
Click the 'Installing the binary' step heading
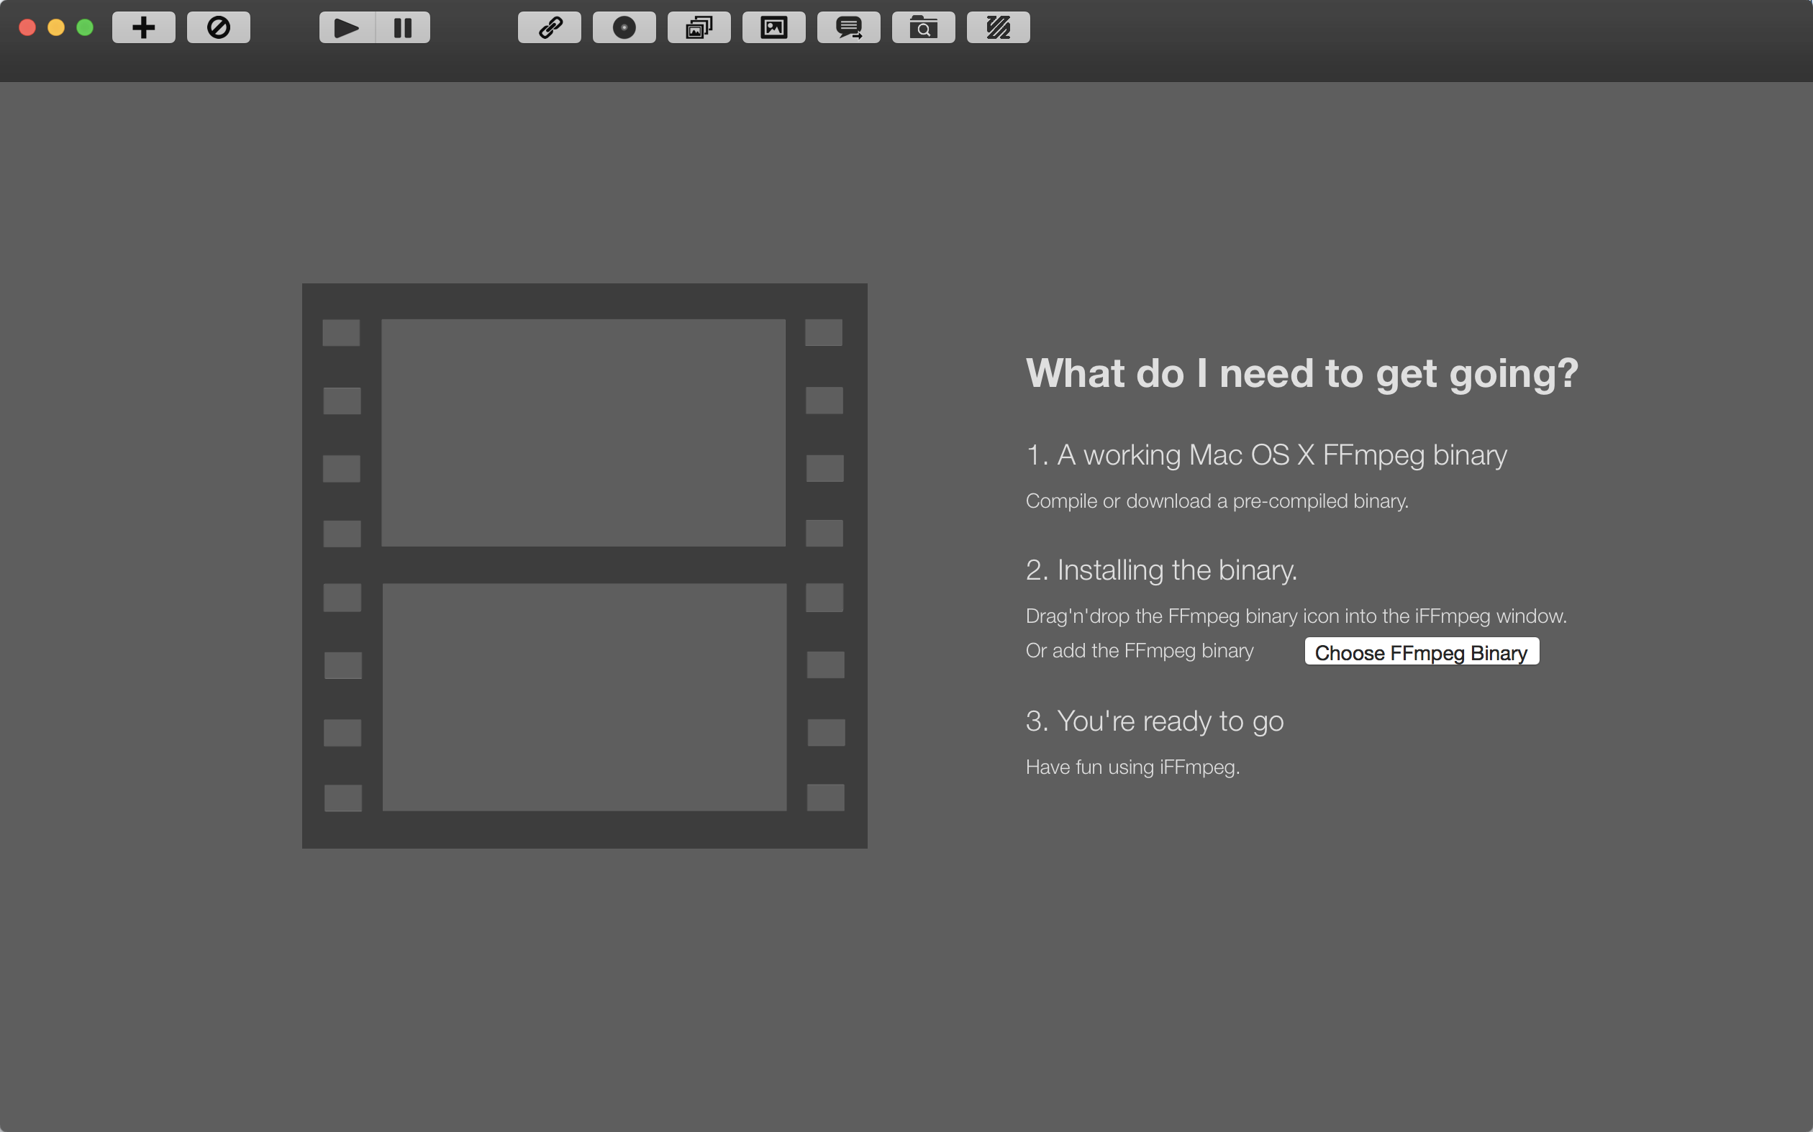[1160, 570]
